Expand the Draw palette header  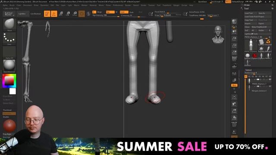pos(247,5)
